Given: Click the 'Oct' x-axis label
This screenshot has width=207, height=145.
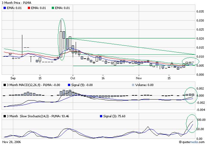Looking at the screenshot, I should (x=73, y=78).
